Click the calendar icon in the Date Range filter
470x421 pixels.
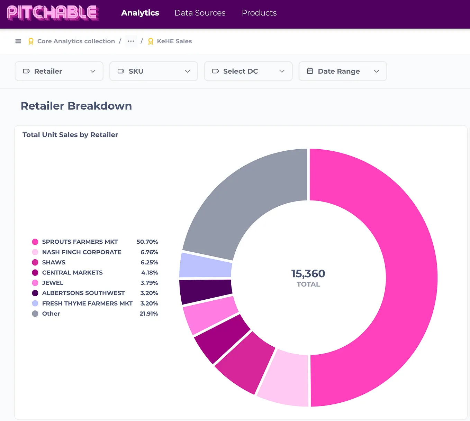coord(310,71)
